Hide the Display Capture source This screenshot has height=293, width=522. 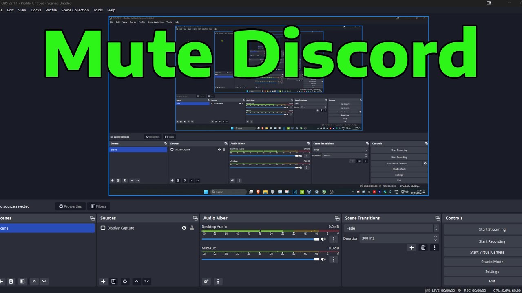pos(184,228)
